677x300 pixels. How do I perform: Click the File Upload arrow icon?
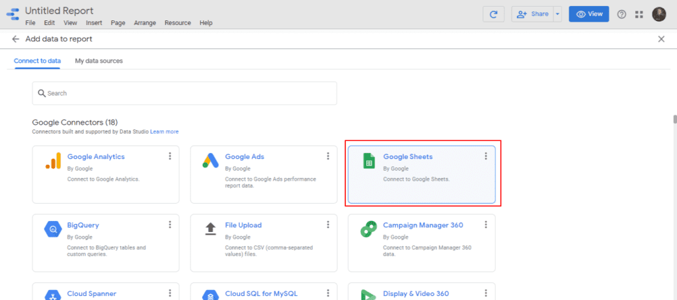(x=211, y=229)
